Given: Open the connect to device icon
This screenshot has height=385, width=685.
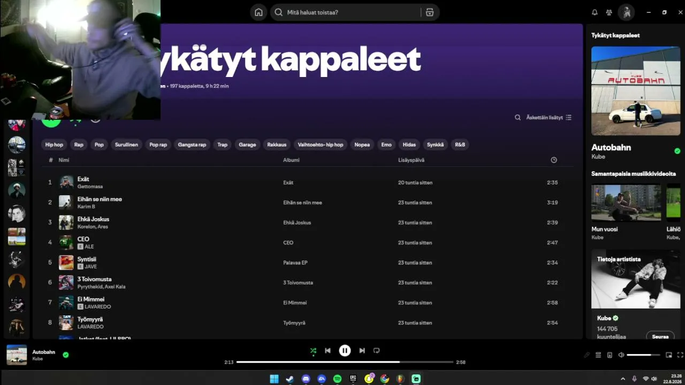Looking at the screenshot, I should (610, 355).
